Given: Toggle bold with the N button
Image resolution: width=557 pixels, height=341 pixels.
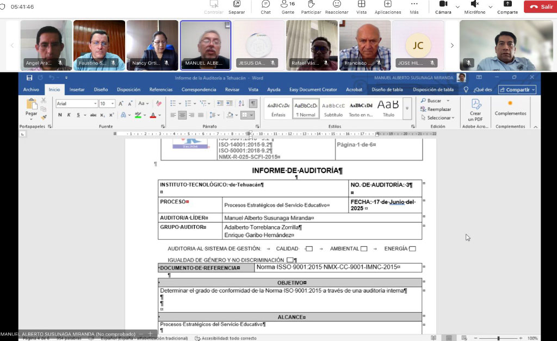Looking at the screenshot, I should click(x=60, y=115).
